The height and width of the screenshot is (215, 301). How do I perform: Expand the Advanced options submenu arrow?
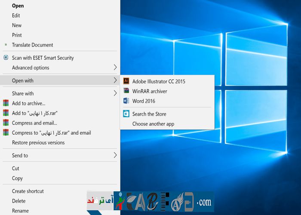pyautogui.click(x=115, y=68)
